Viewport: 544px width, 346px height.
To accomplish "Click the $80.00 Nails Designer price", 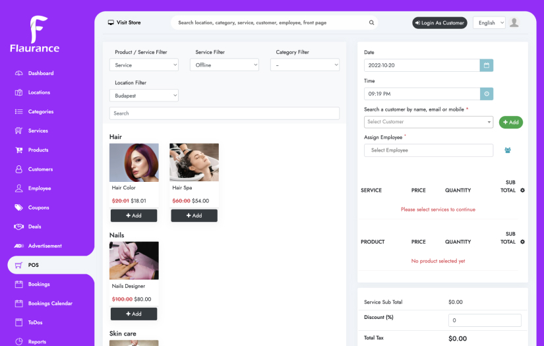I will (x=142, y=299).
